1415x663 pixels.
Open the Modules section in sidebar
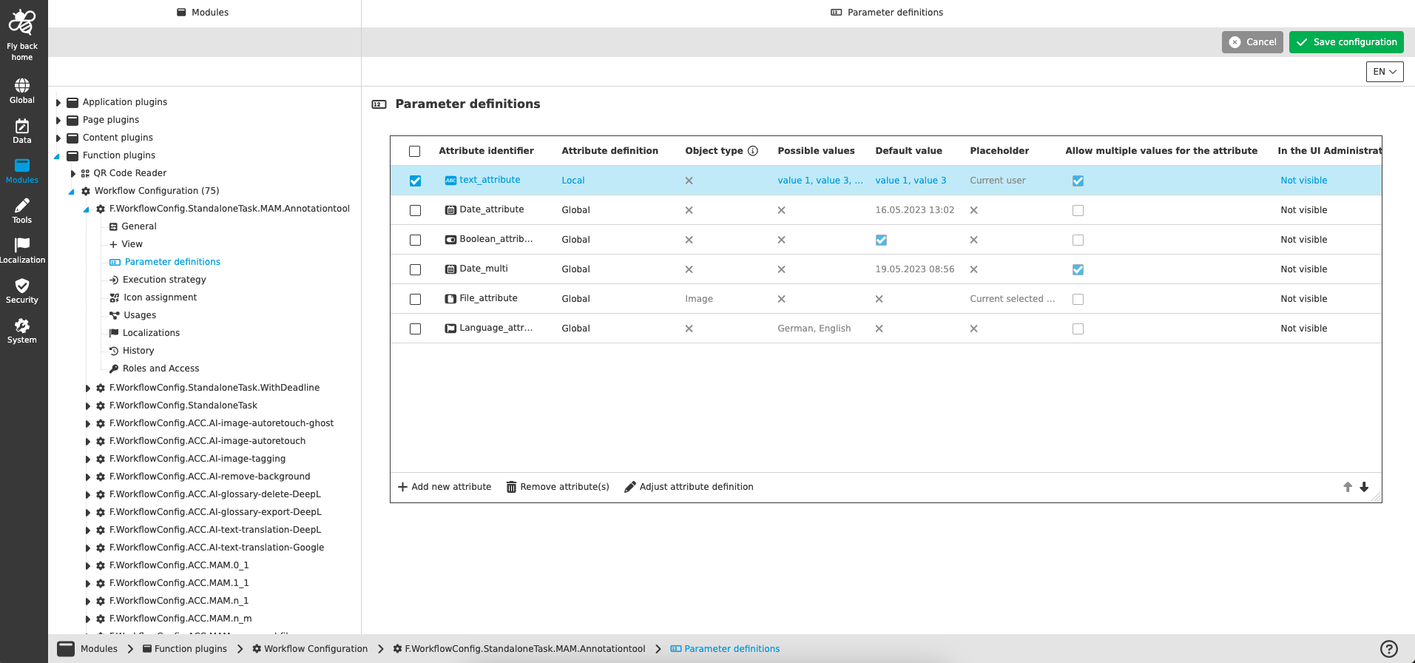click(x=22, y=172)
